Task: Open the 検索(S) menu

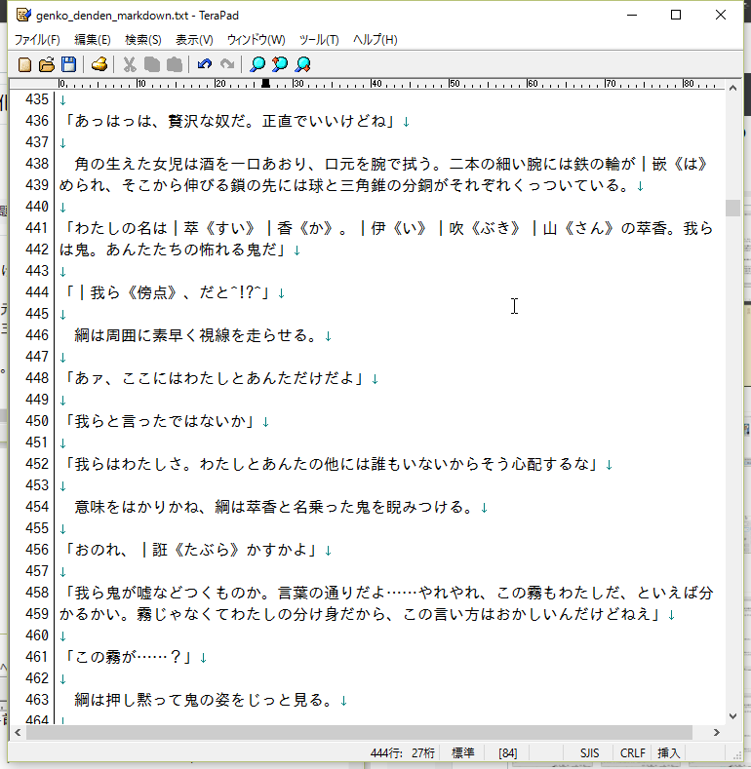Action: pyautogui.click(x=142, y=40)
